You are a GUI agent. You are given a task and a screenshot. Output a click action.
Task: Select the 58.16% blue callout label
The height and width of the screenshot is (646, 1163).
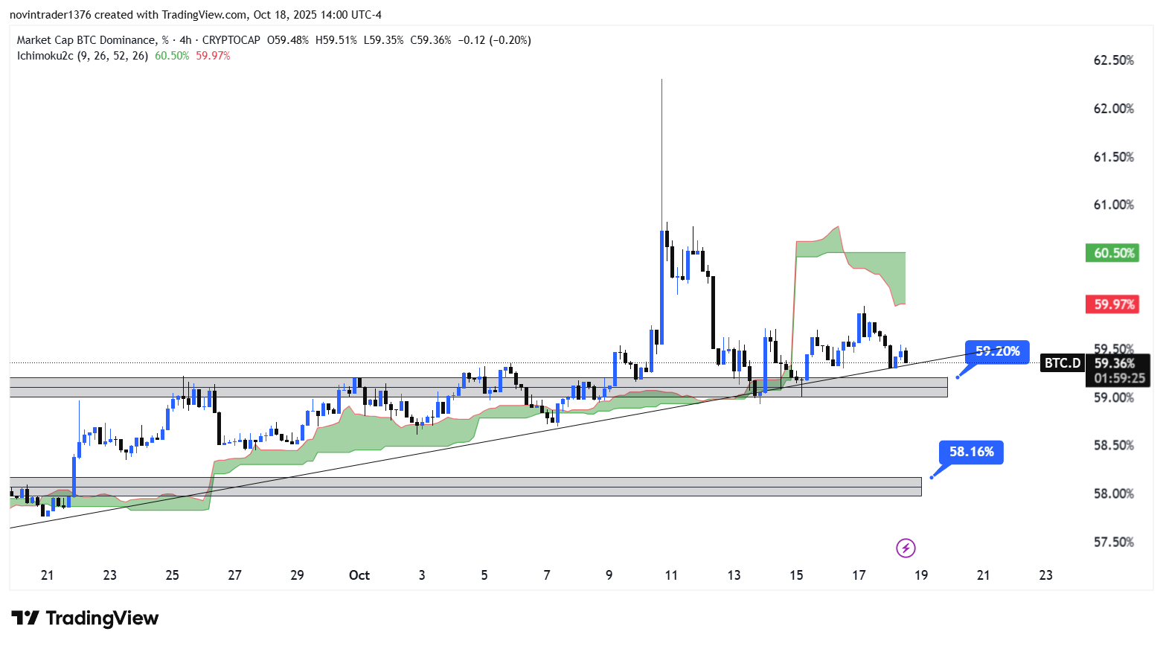pyautogui.click(x=971, y=452)
